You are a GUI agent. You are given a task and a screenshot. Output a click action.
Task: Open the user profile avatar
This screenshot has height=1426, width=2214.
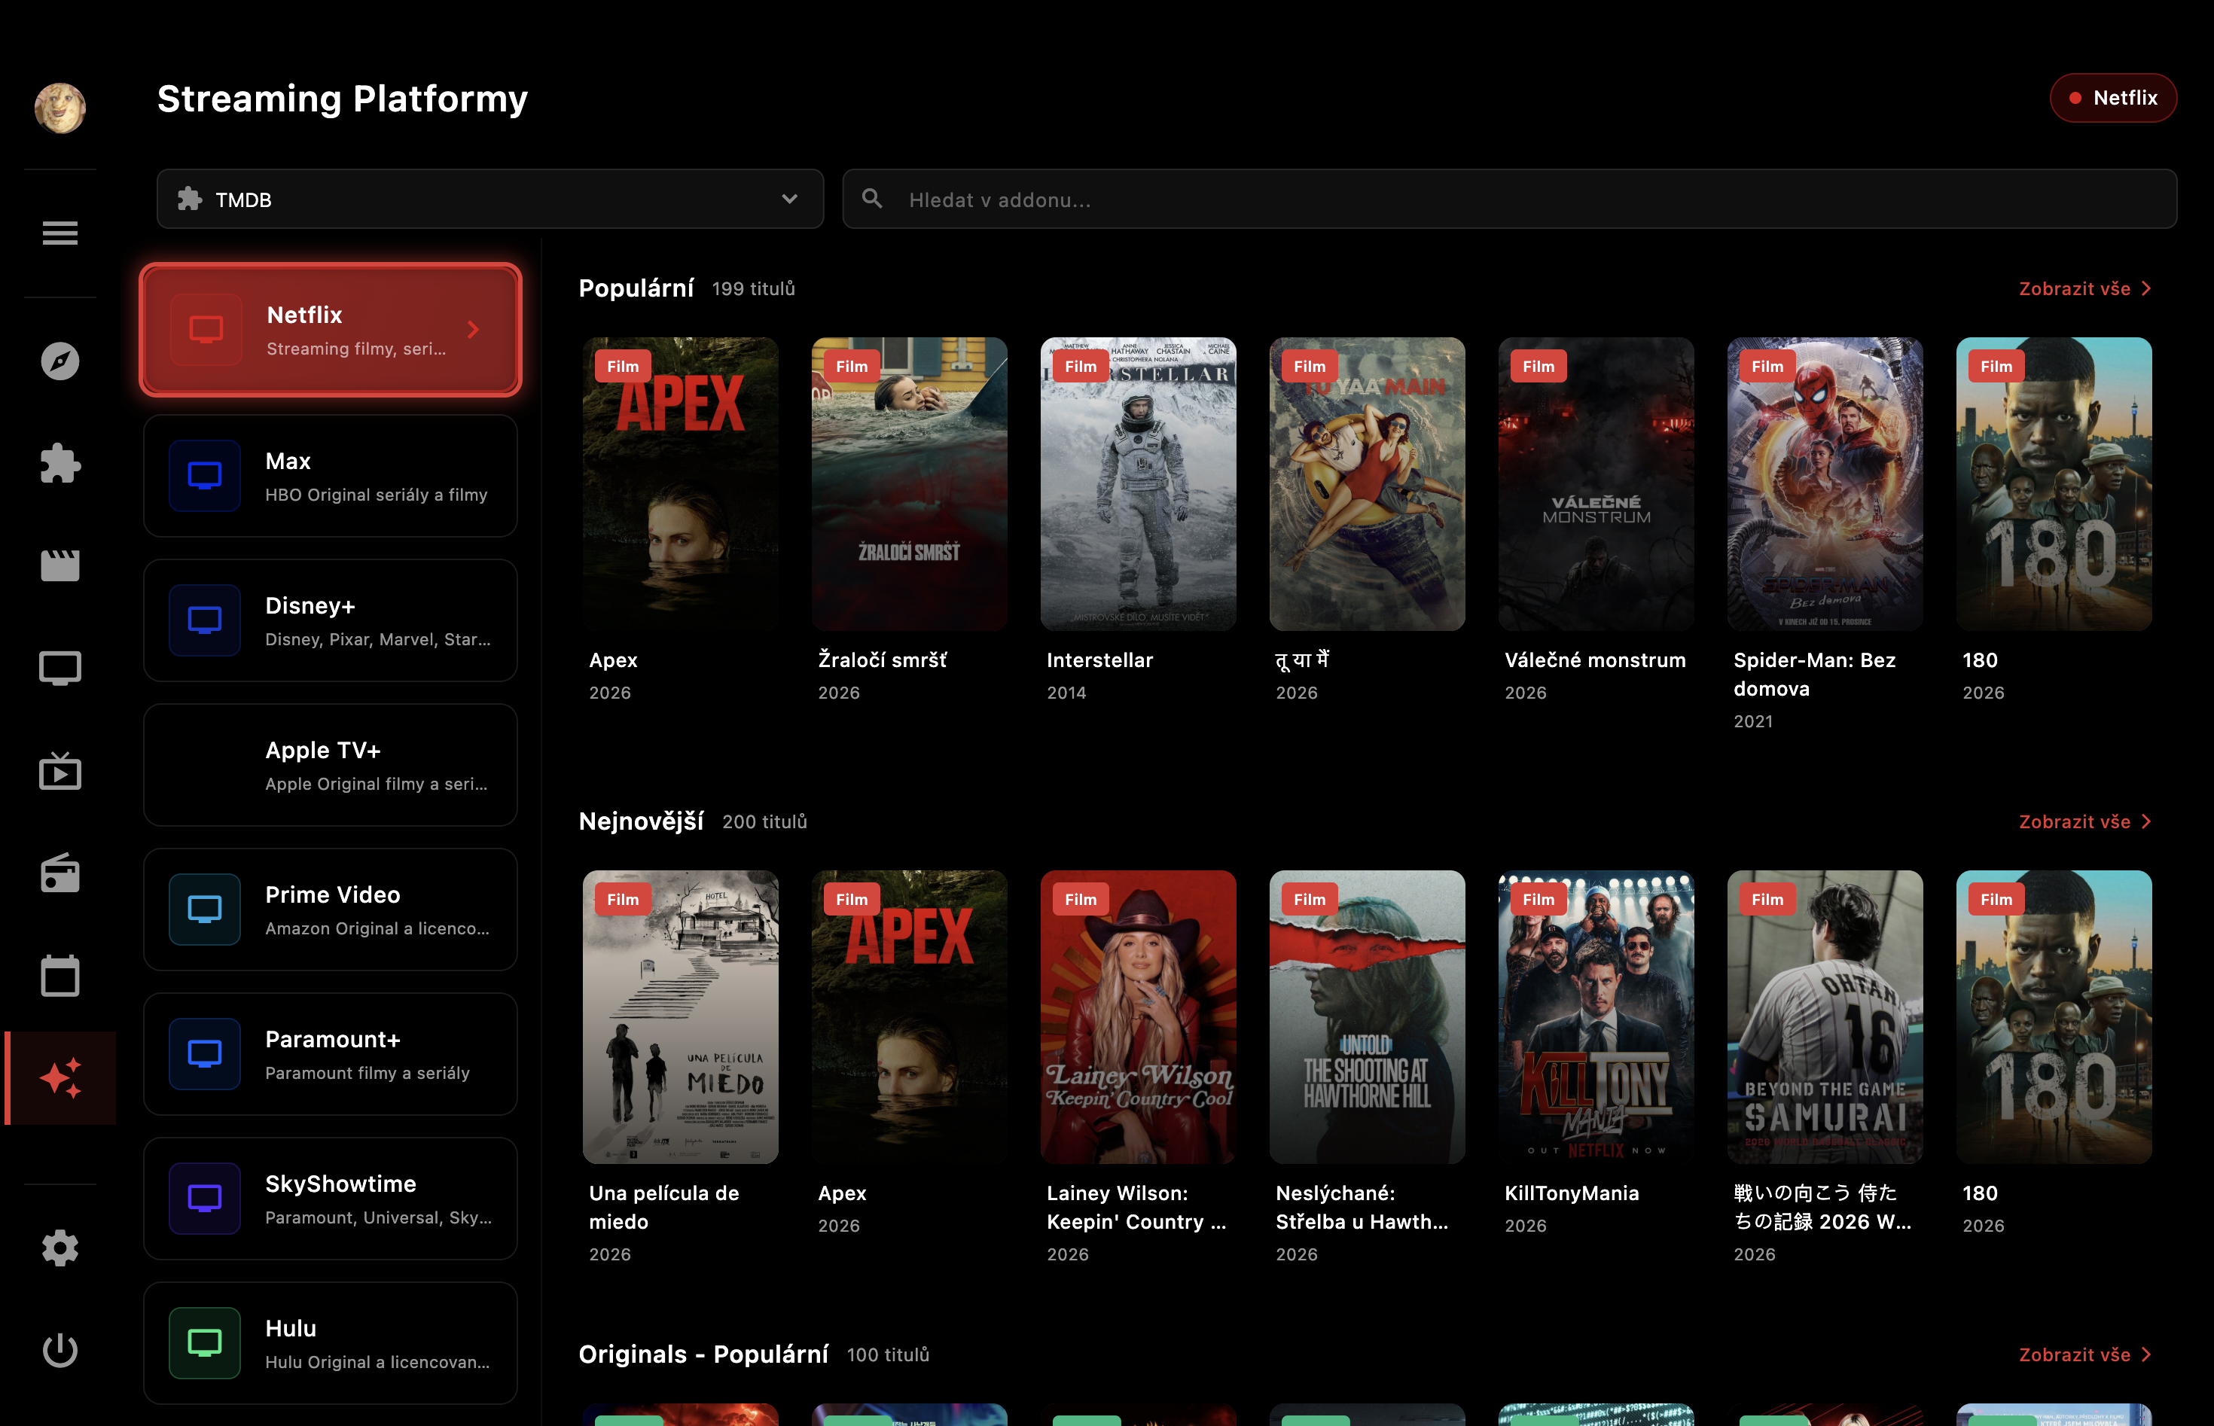tap(60, 108)
